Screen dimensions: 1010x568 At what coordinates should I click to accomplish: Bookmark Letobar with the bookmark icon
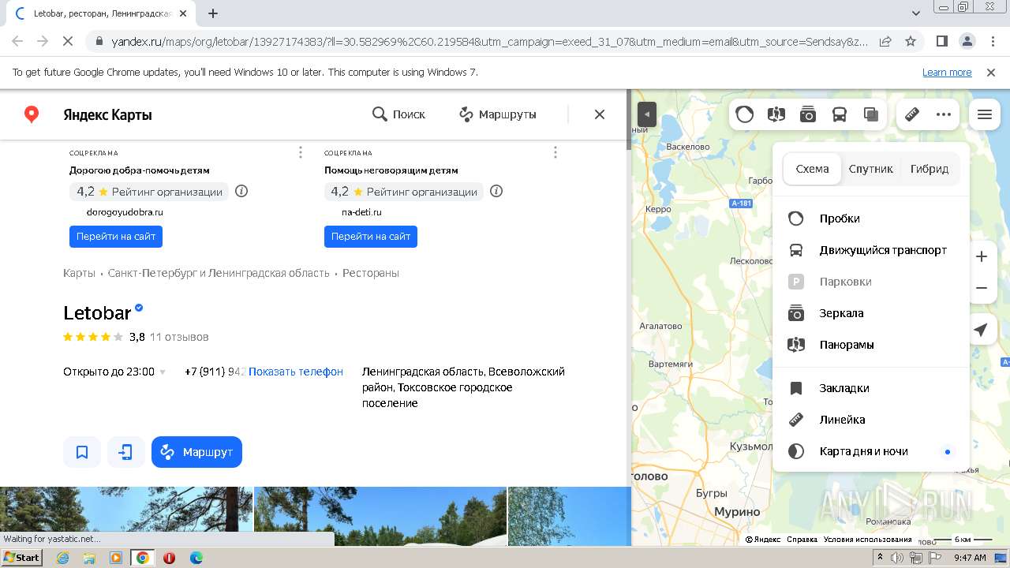point(82,452)
